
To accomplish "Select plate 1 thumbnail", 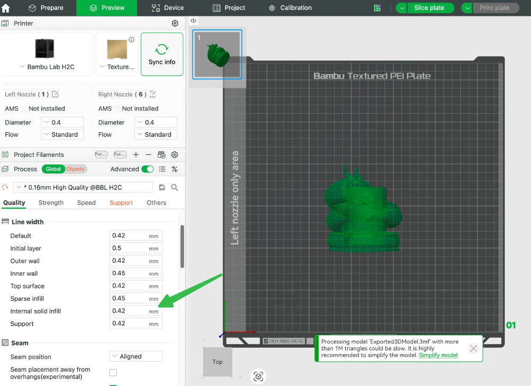I will [217, 54].
